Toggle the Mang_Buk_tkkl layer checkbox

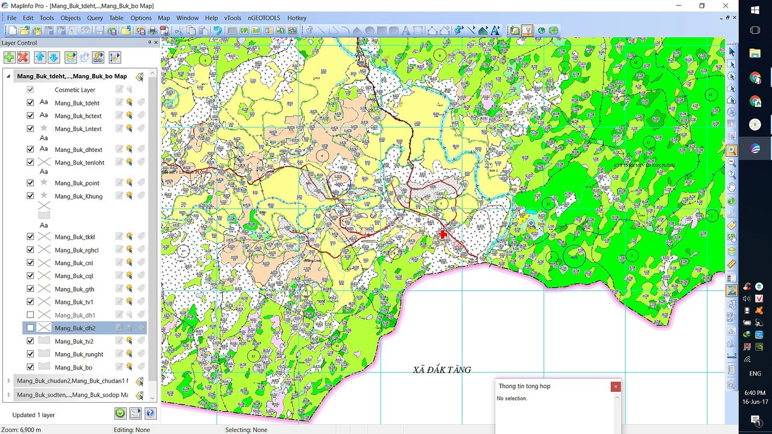tap(30, 236)
